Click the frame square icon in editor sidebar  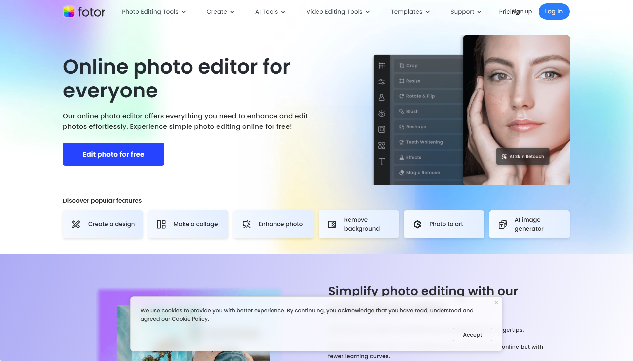pyautogui.click(x=382, y=129)
